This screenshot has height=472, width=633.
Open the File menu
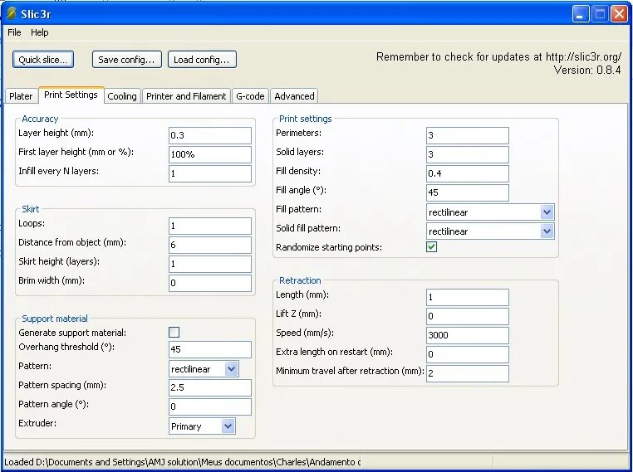point(14,32)
